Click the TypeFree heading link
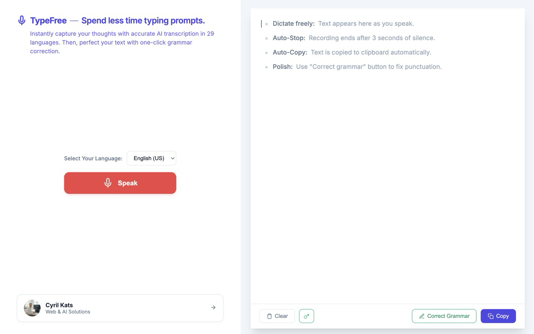534x334 pixels. [x=48, y=20]
